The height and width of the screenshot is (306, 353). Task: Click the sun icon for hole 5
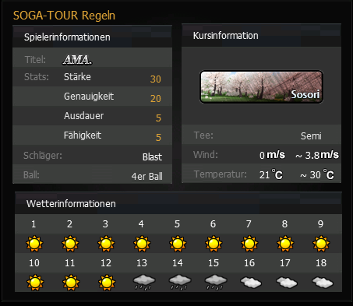point(178,244)
